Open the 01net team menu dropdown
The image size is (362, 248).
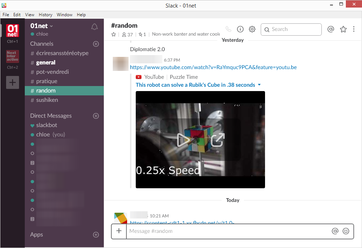coord(42,26)
